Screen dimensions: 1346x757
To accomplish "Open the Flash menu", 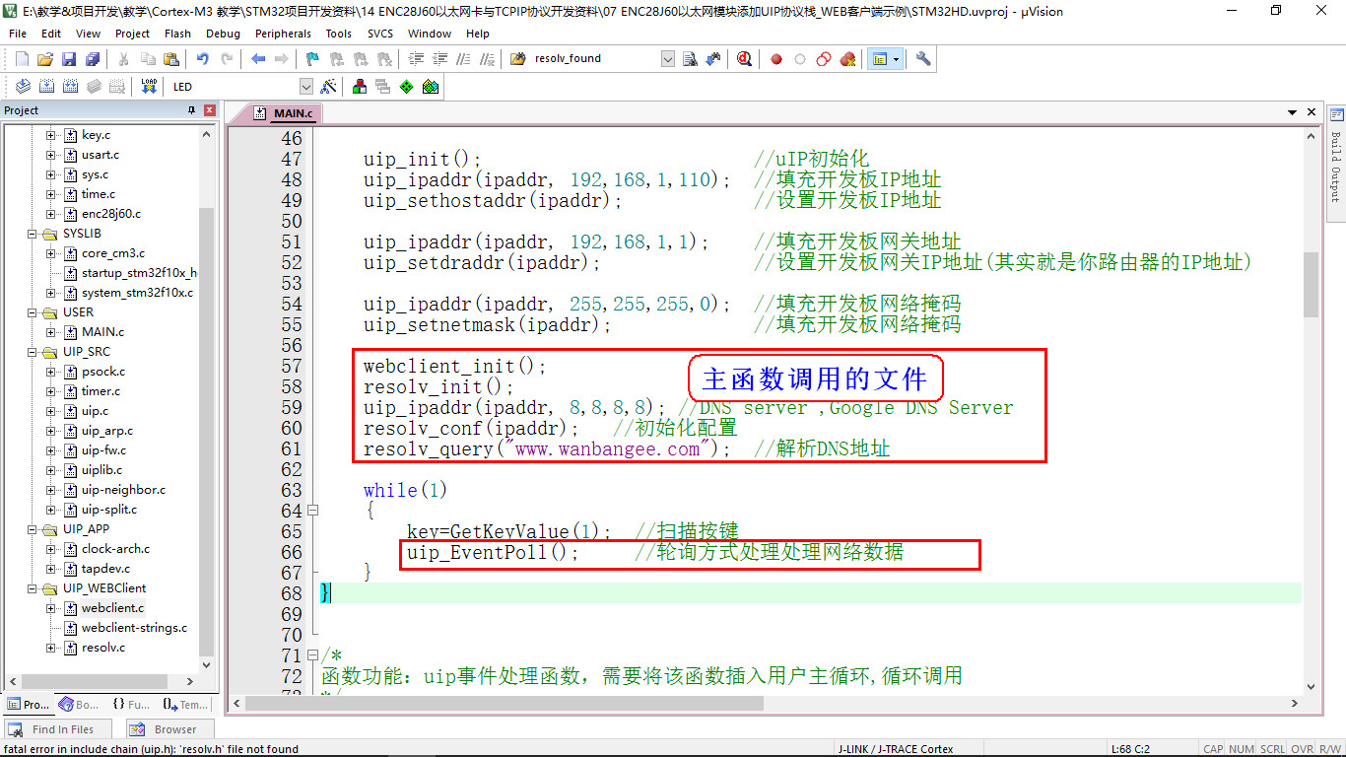I will point(178,34).
